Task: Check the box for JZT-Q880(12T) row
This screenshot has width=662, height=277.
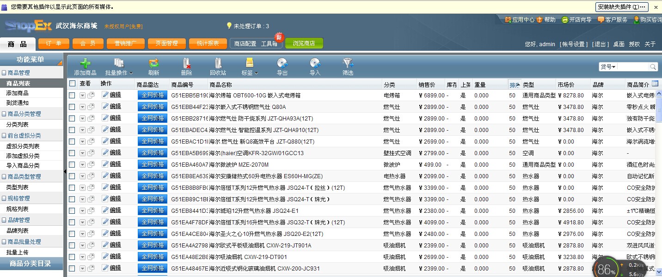Action: click(x=72, y=141)
